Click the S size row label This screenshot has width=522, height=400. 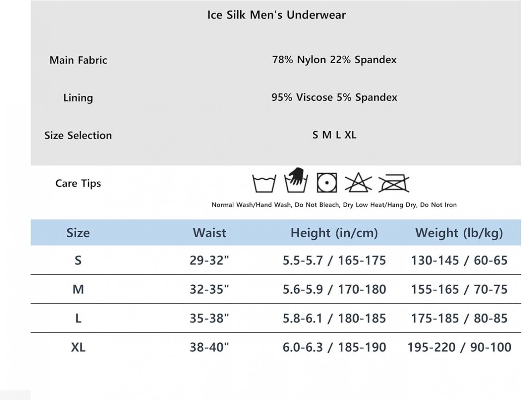coord(78,260)
